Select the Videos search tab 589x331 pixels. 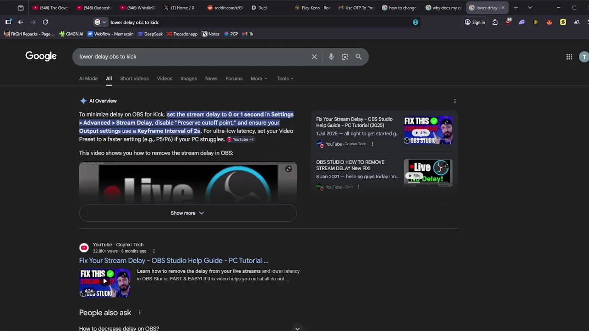coord(164,79)
